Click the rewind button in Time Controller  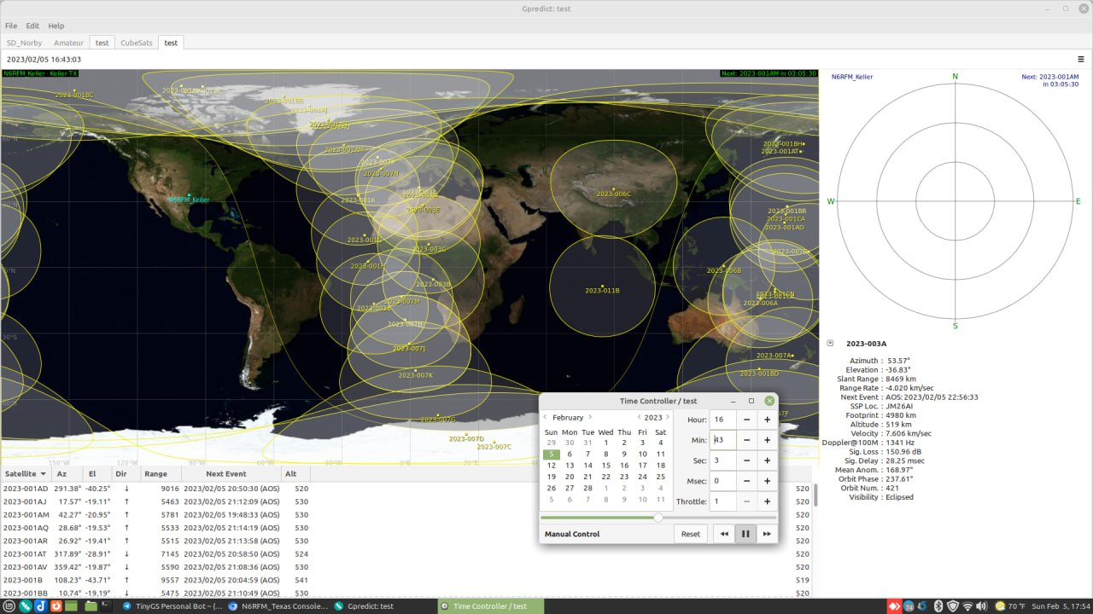click(x=724, y=534)
